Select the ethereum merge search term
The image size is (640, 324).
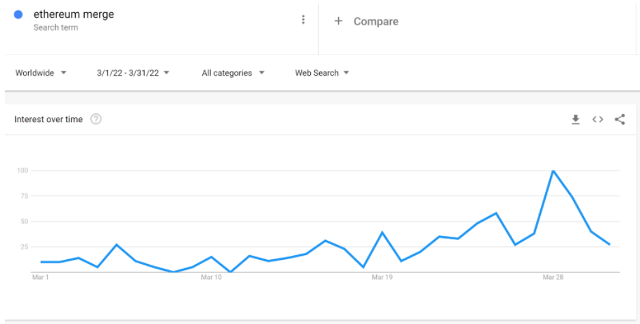click(74, 14)
